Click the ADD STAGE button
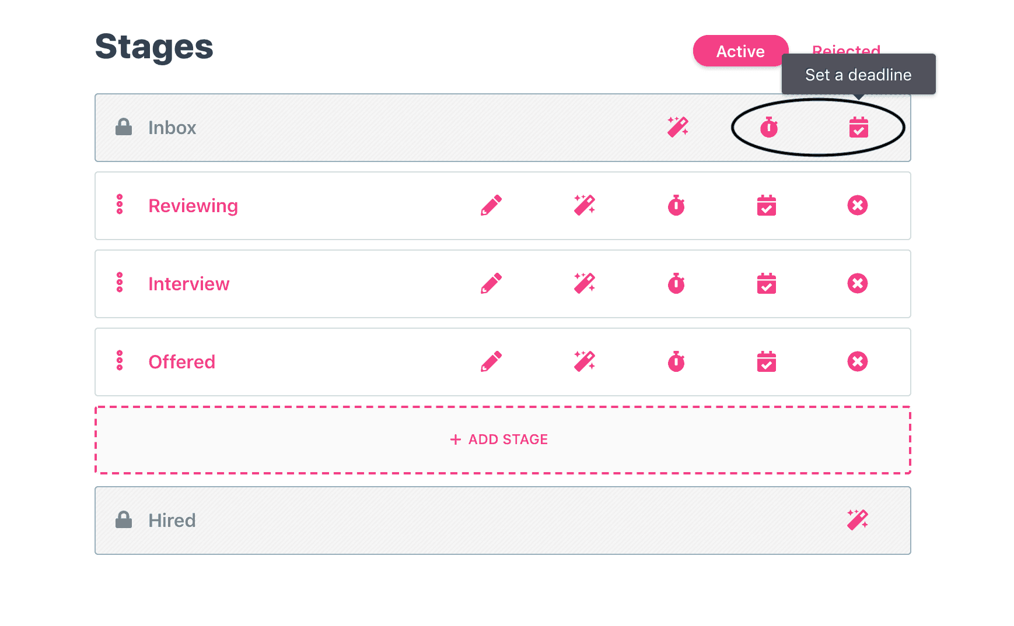The image size is (1014, 626). (x=503, y=439)
